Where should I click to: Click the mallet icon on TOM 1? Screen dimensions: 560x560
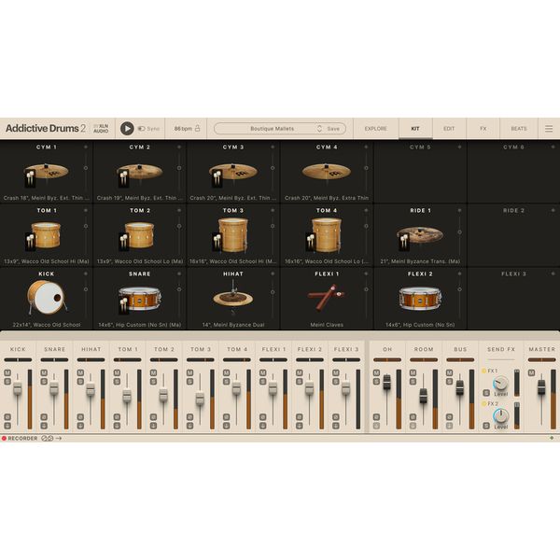[31, 242]
